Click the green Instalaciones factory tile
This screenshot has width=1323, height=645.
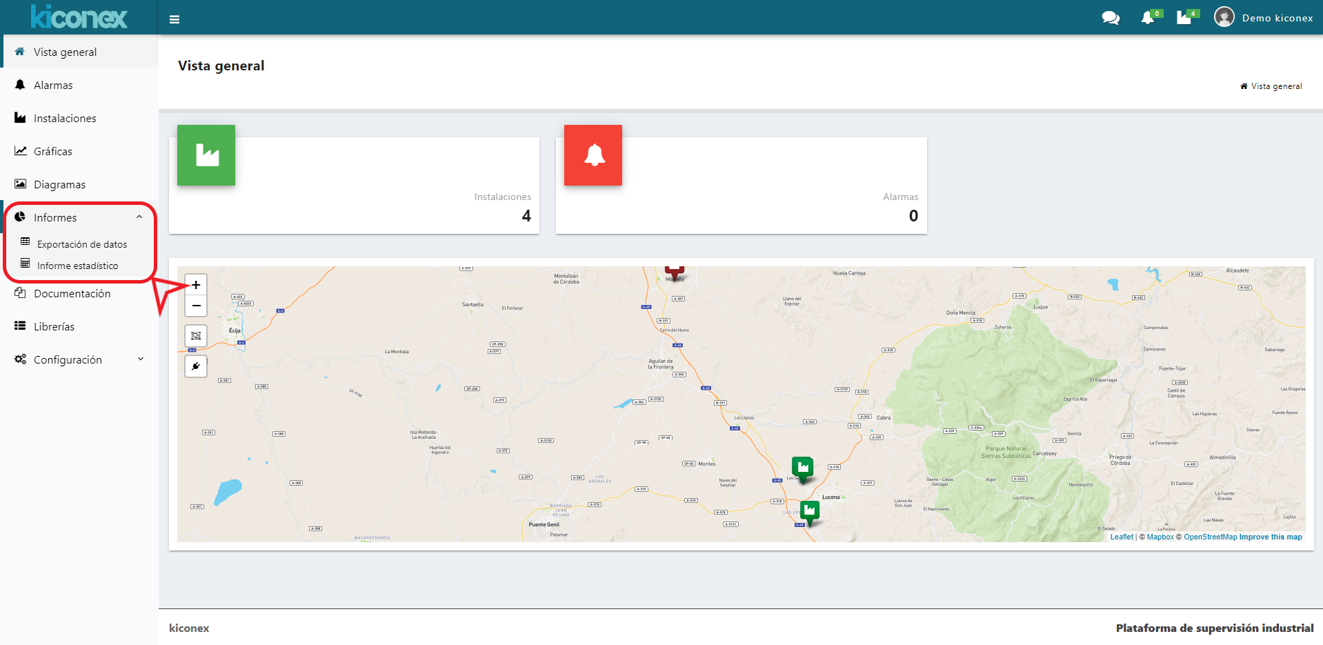pos(206,155)
